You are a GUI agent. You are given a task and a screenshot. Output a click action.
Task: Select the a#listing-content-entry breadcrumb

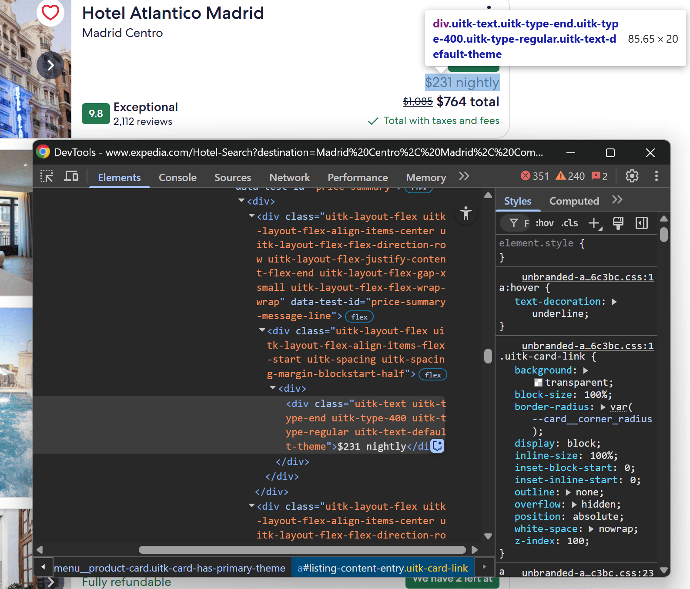(x=382, y=568)
